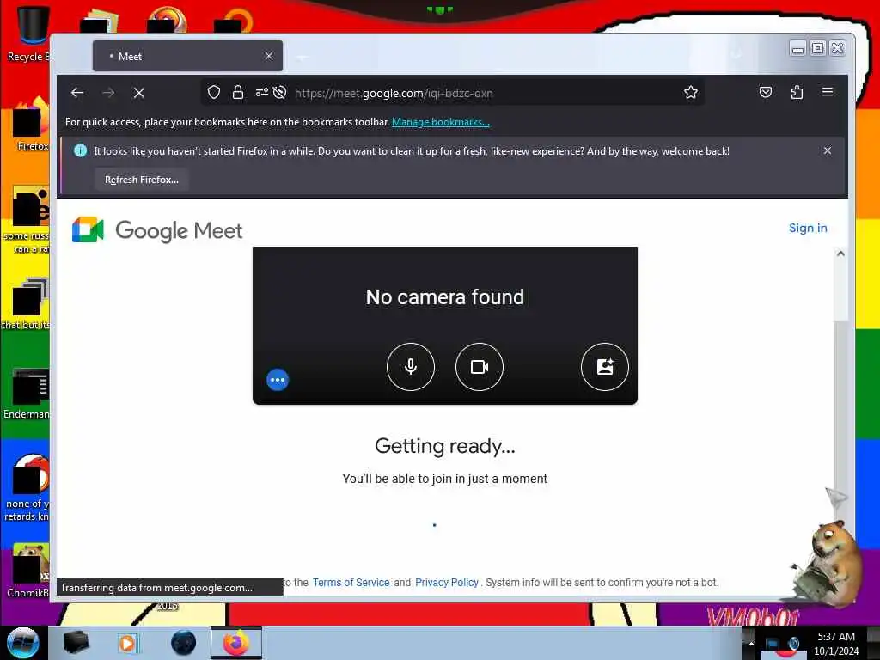The height and width of the screenshot is (660, 880).
Task: Select the Enderman desktop icon
Action: (x=28, y=393)
